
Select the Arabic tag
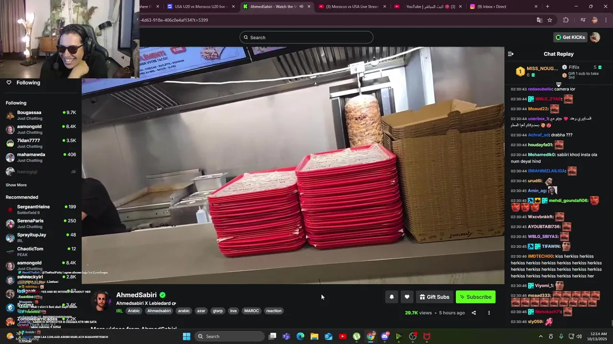tap(134, 311)
